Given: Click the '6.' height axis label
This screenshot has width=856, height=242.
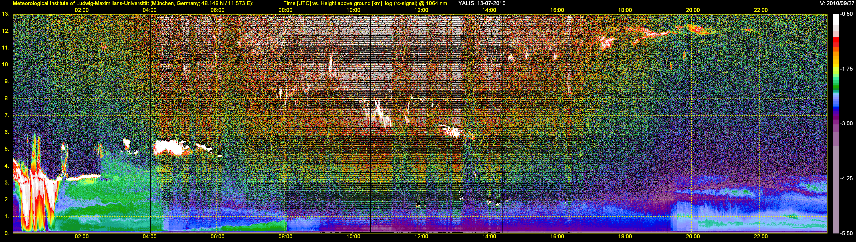Looking at the screenshot, I should 7,132.
